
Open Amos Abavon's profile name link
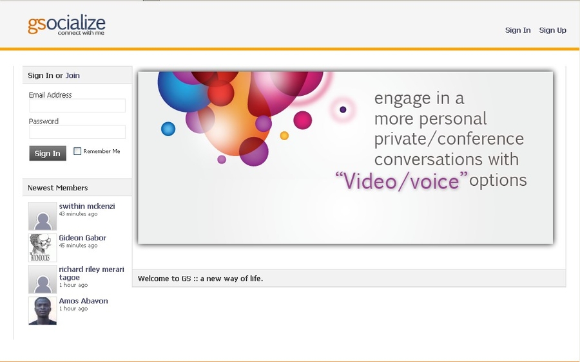(x=83, y=301)
